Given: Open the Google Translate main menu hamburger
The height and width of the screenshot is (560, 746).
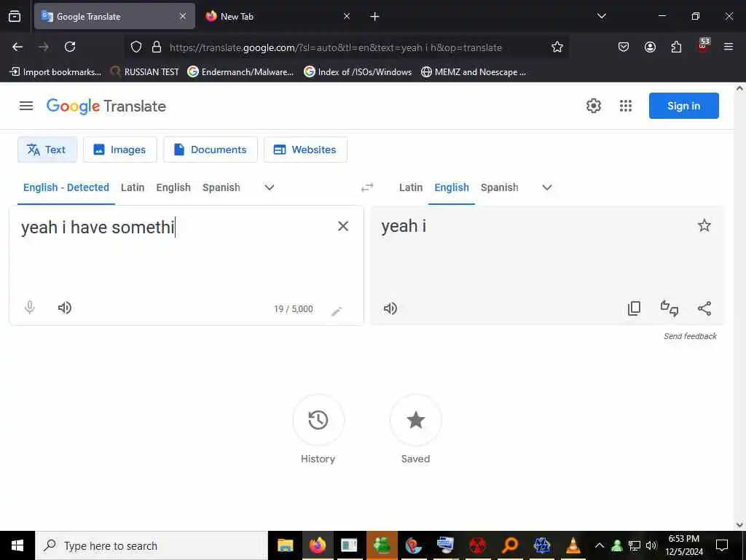Looking at the screenshot, I should click(x=26, y=106).
